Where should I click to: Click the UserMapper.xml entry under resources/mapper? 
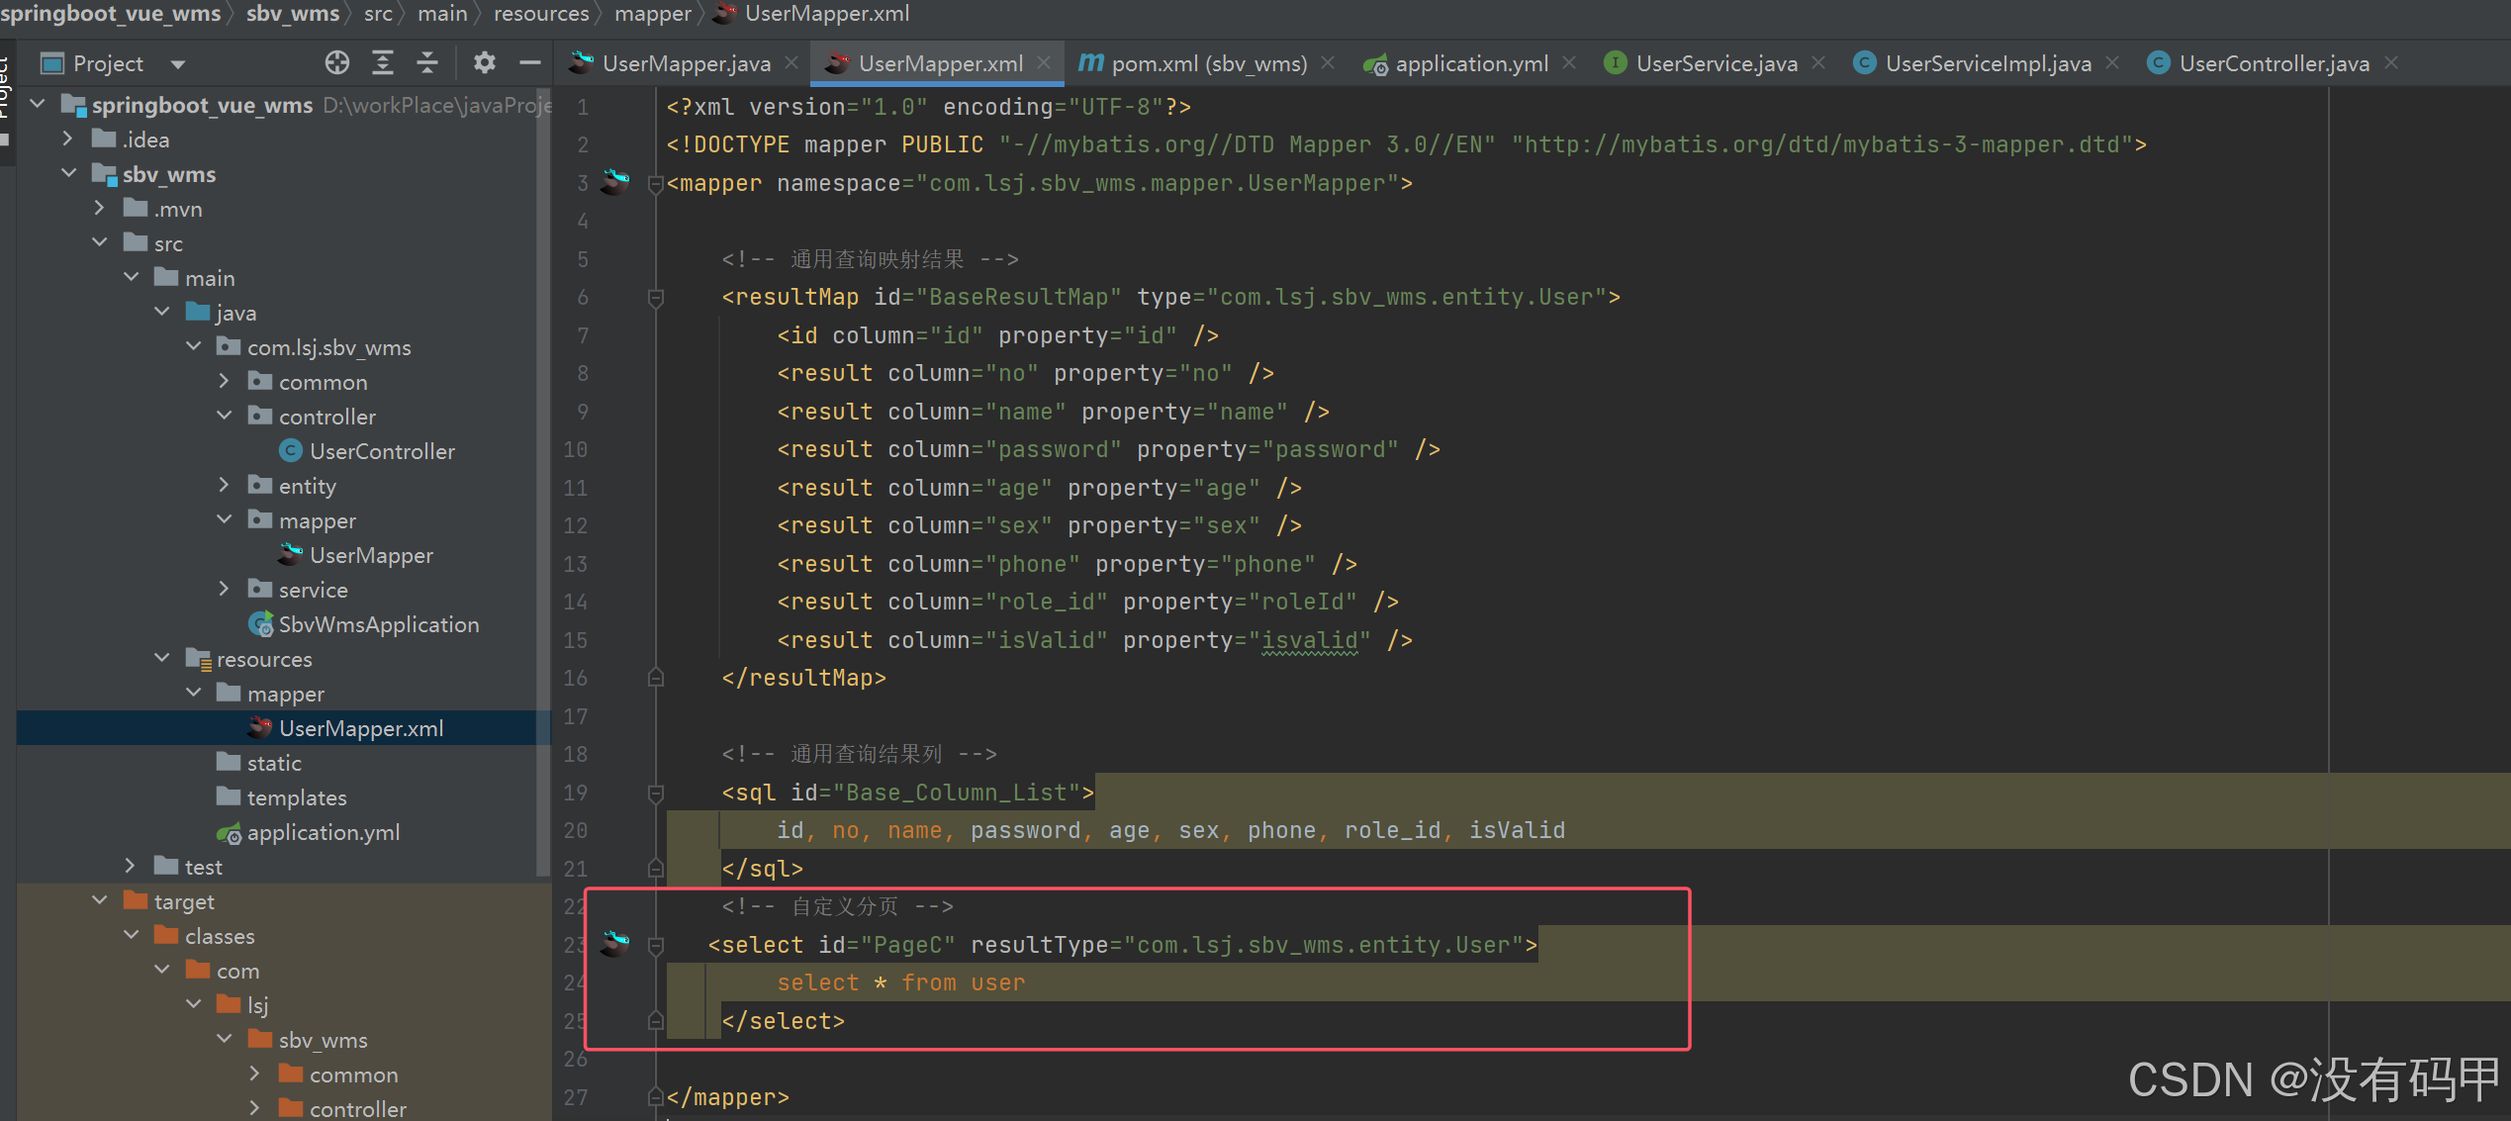(361, 727)
